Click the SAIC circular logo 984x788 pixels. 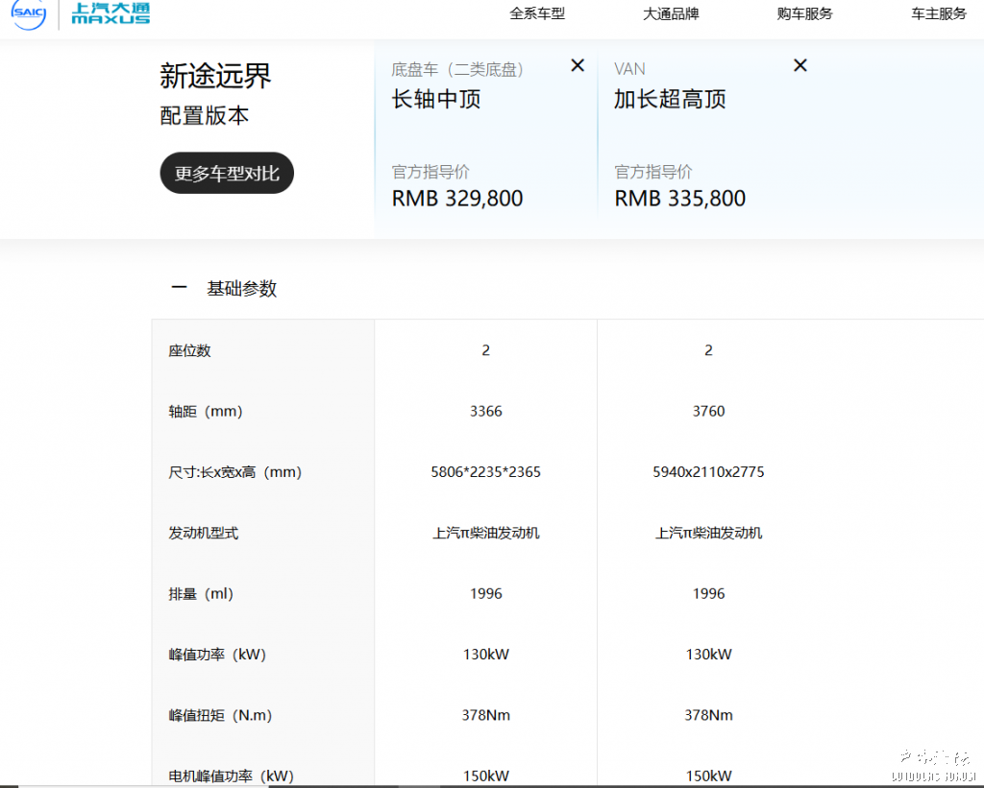pyautogui.click(x=28, y=14)
